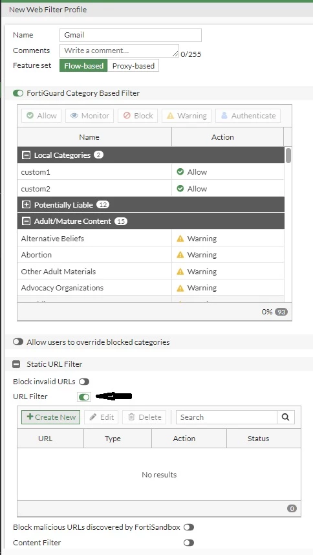Switch feature set to Proxy-based
313x555 pixels.
click(133, 66)
